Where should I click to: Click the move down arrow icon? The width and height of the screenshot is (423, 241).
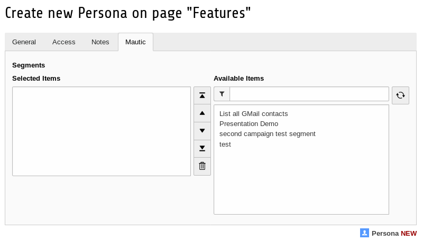click(x=202, y=131)
